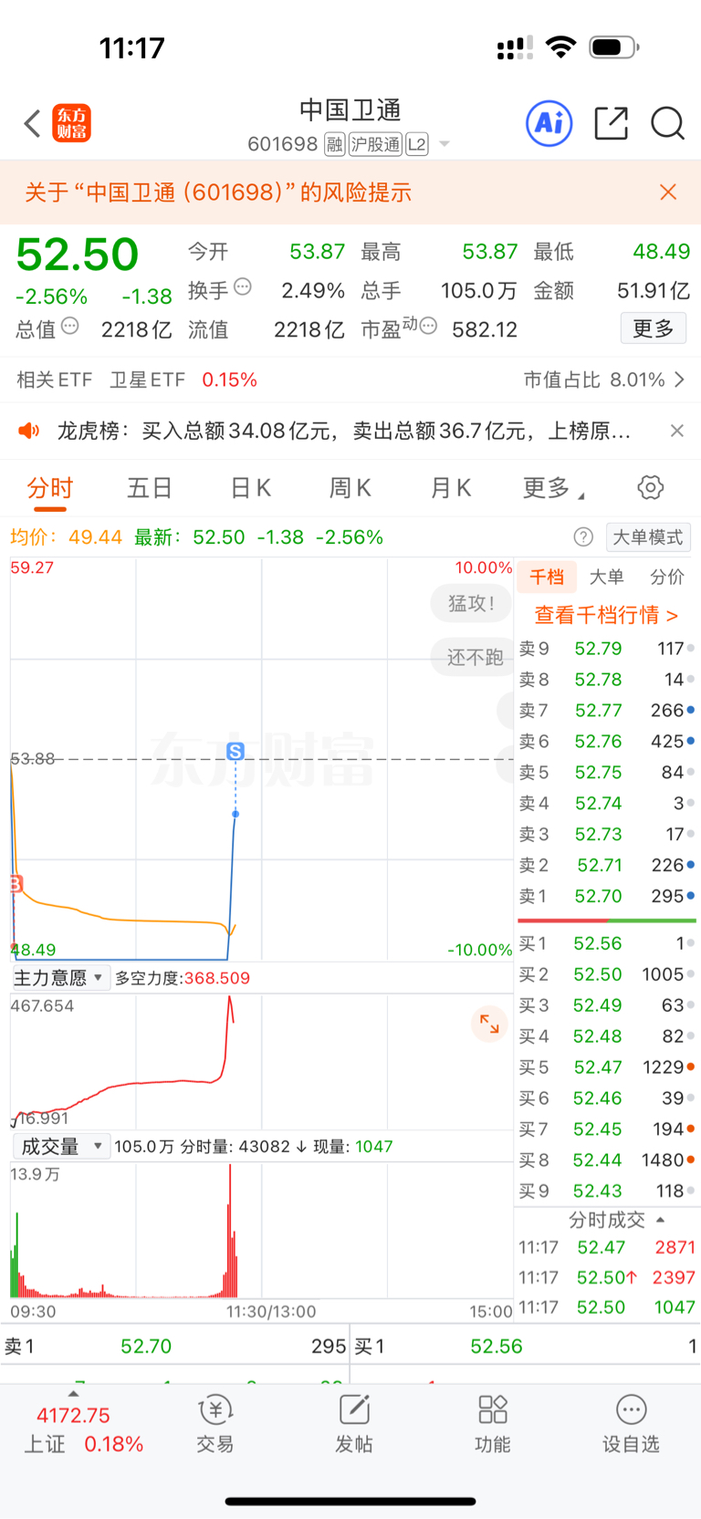The height and width of the screenshot is (1519, 701).
Task: Switch to the 周K tab
Action: pyautogui.click(x=350, y=489)
